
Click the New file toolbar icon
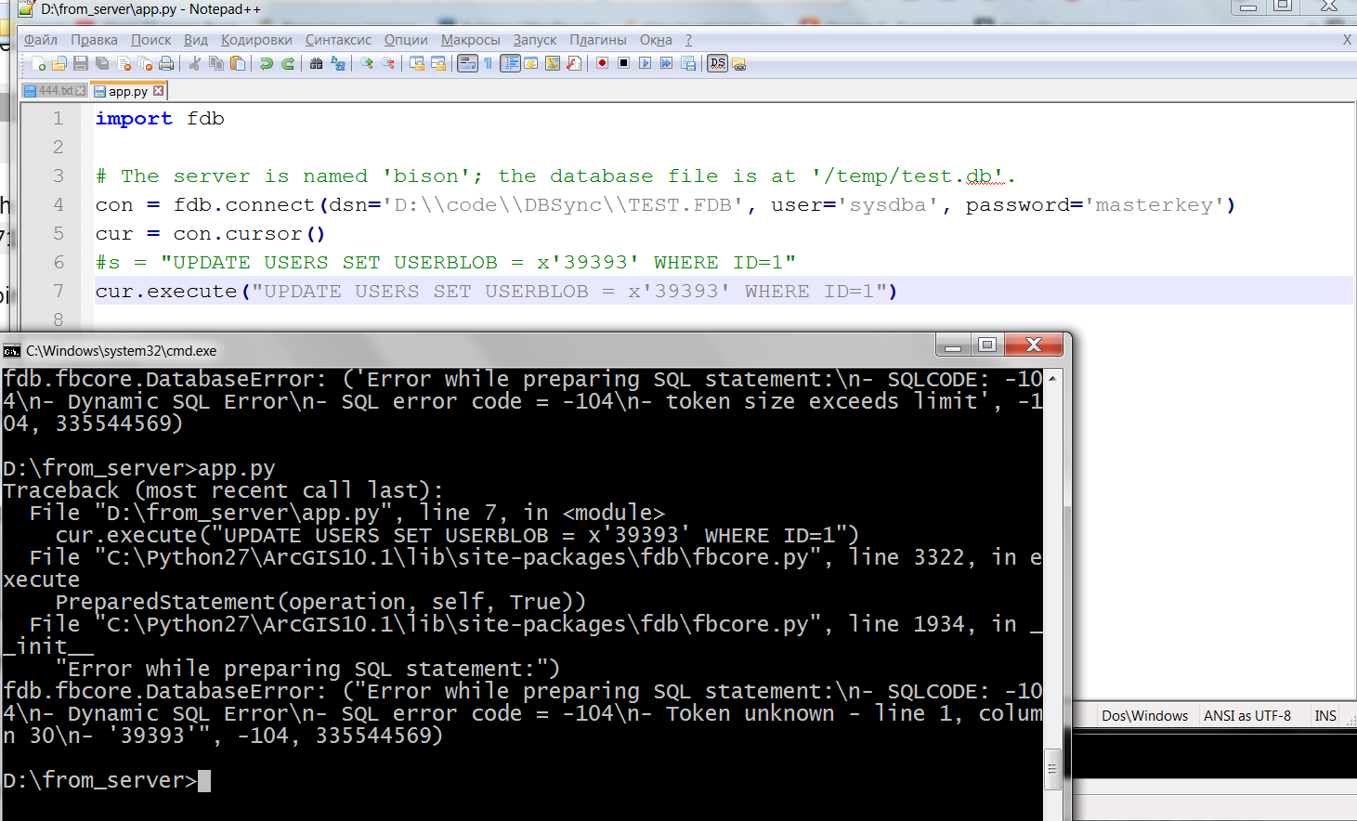[x=39, y=63]
